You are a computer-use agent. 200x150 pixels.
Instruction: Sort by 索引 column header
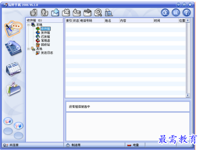[x=69, y=20]
